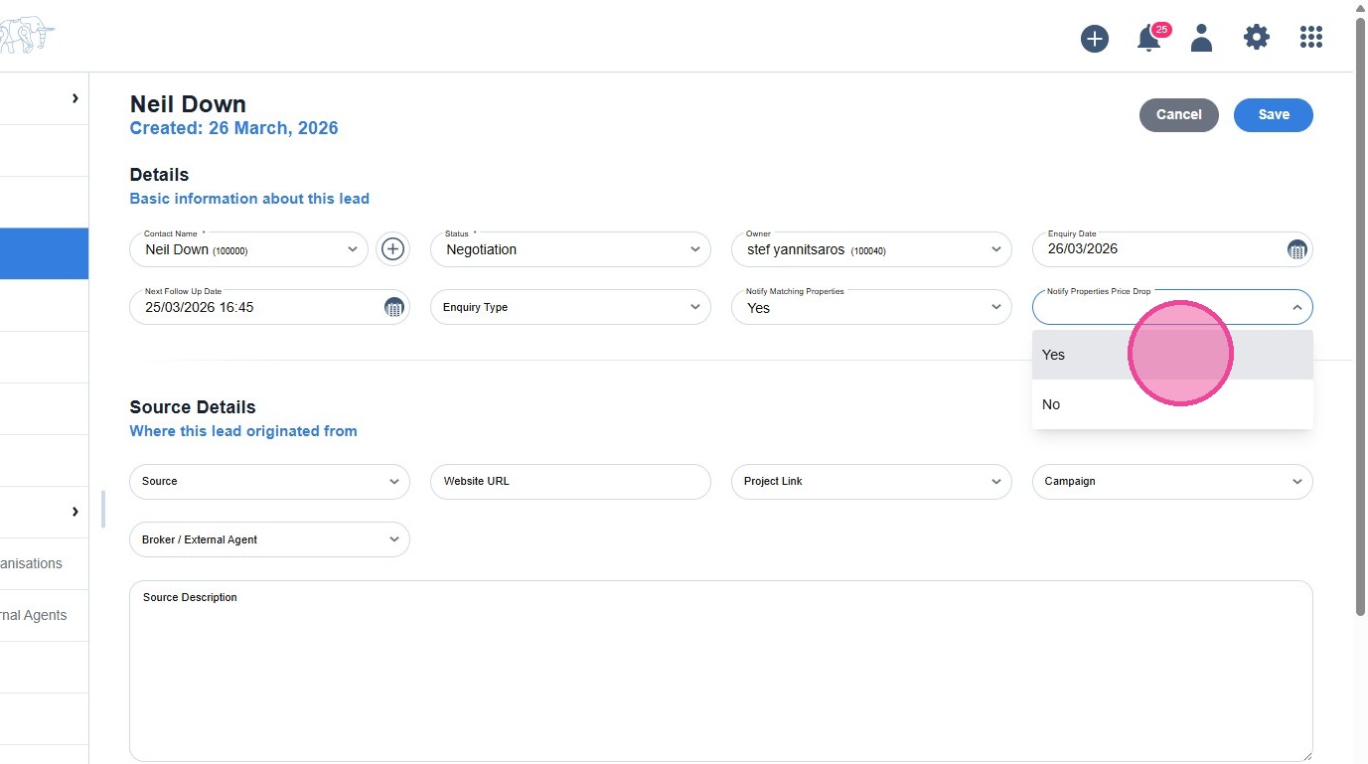Click the elephant logo in the header
The width and height of the screenshot is (1368, 764).
(27, 36)
